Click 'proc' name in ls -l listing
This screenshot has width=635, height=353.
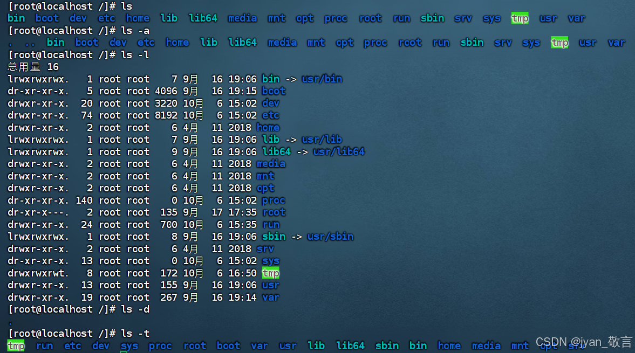(274, 200)
